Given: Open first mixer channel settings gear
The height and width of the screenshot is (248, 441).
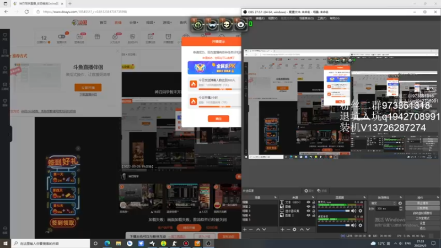Looking at the screenshot, I should (x=361, y=211).
